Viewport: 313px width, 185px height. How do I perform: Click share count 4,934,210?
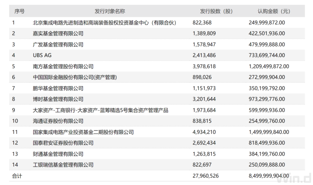tap(204, 132)
